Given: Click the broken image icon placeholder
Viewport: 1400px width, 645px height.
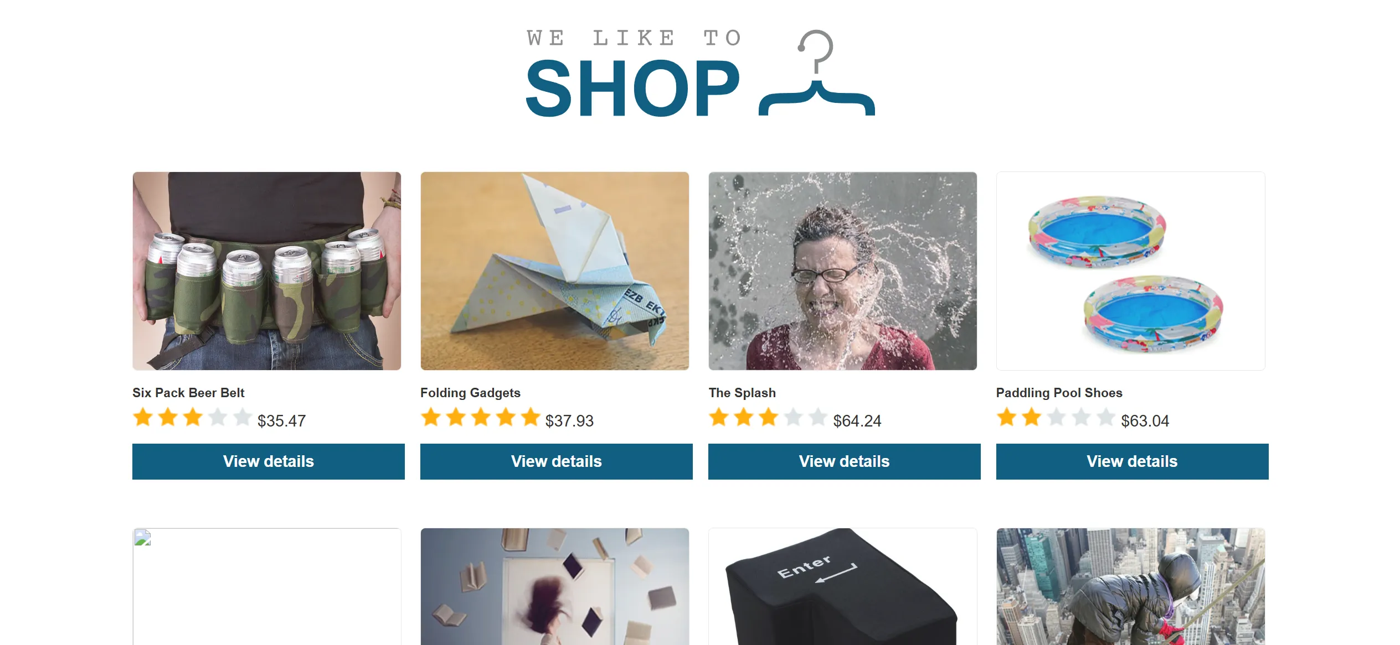Looking at the screenshot, I should point(143,538).
